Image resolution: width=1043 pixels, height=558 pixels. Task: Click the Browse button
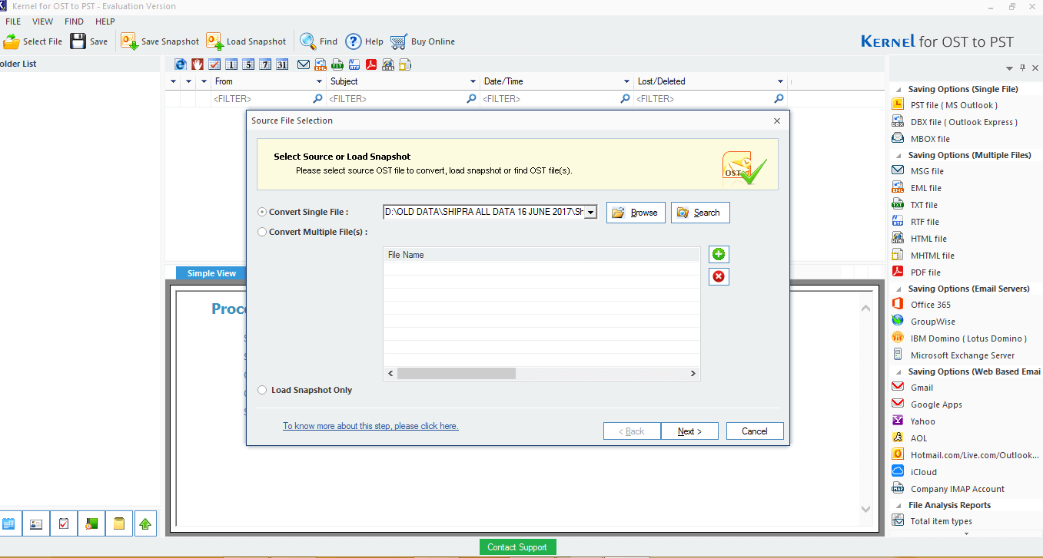point(636,213)
